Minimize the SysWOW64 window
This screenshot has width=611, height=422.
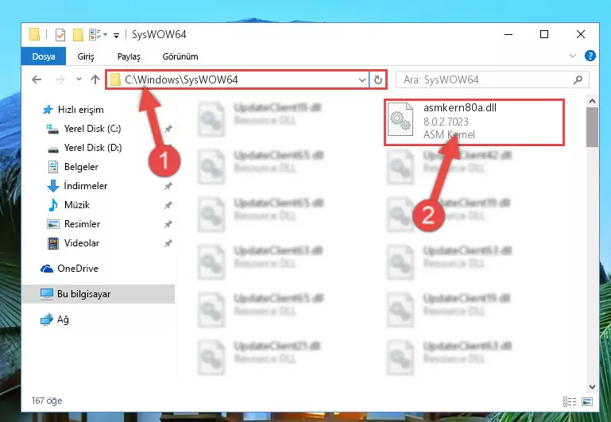pyautogui.click(x=509, y=34)
